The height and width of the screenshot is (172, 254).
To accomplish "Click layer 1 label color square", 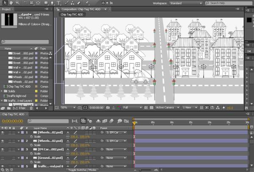I will (22, 133).
